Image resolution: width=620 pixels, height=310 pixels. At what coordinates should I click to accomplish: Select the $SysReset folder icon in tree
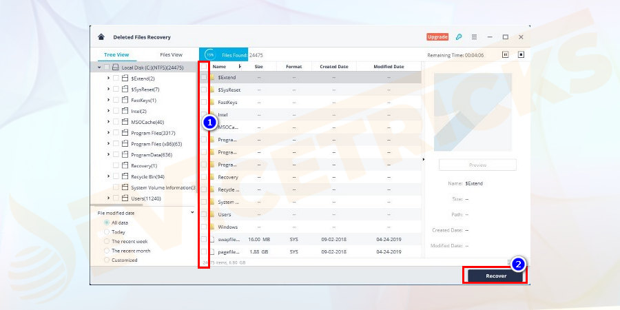click(125, 90)
